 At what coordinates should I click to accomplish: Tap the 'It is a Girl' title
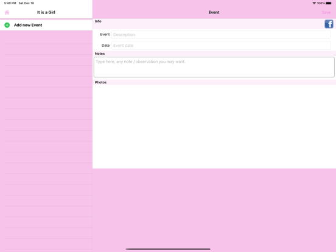click(x=46, y=12)
